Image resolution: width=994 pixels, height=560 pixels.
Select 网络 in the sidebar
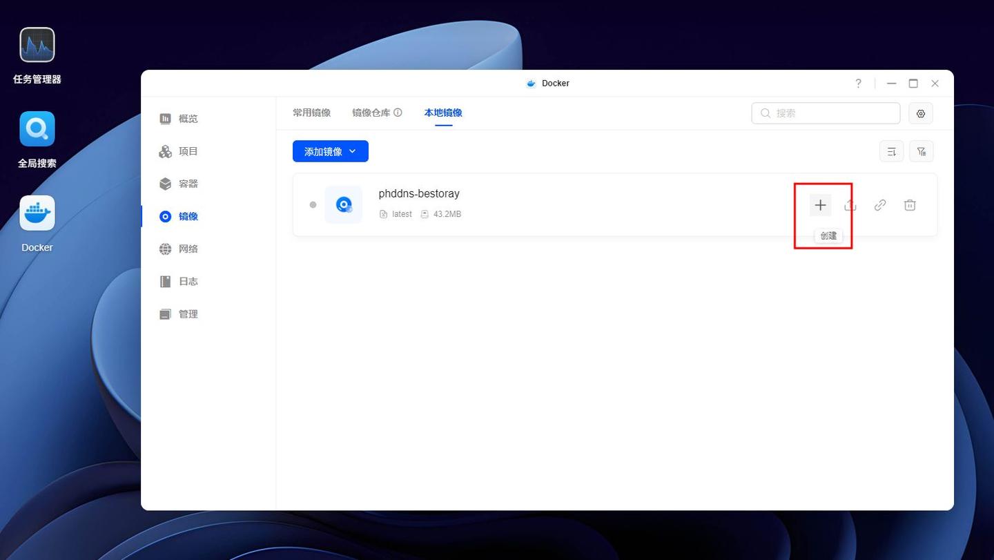188,249
